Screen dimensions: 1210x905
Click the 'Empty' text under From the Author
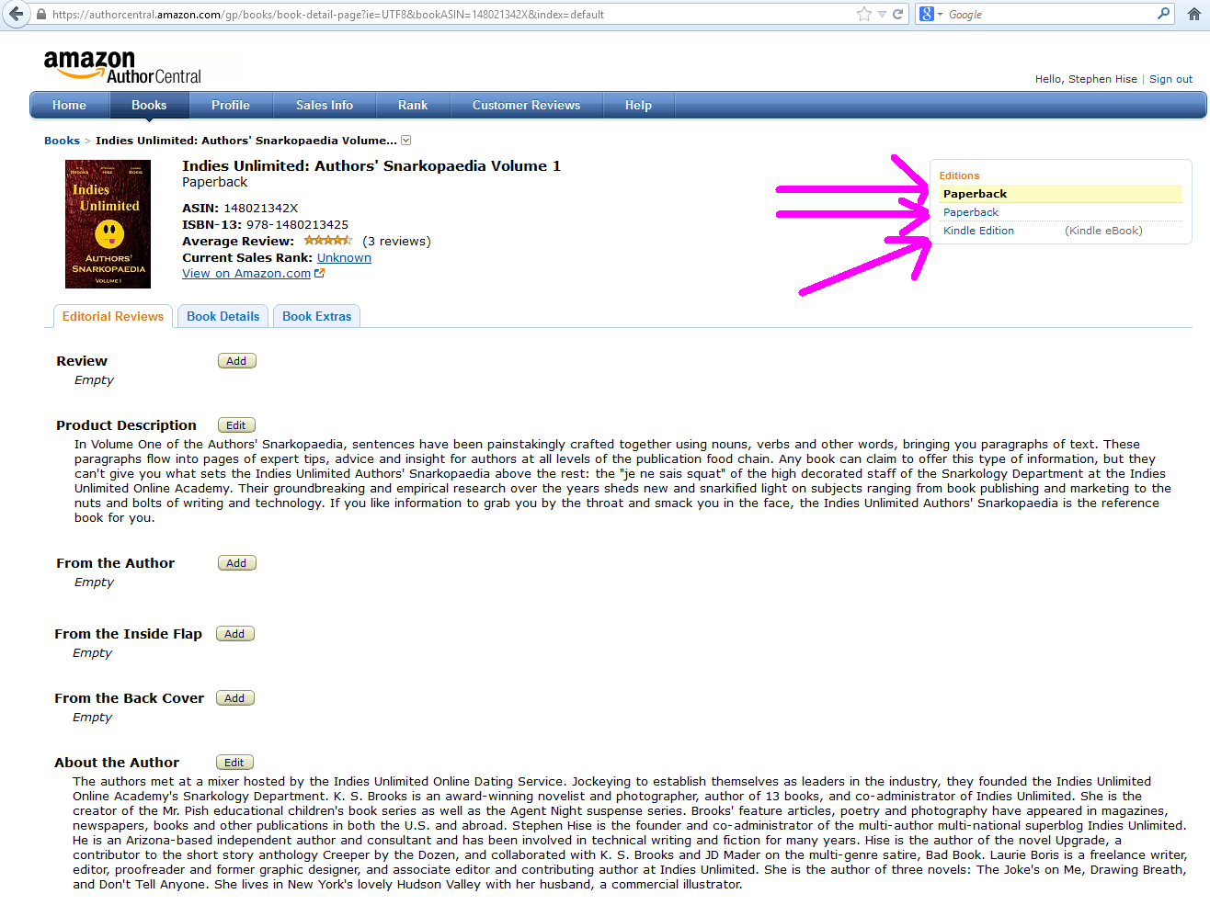[x=94, y=583]
